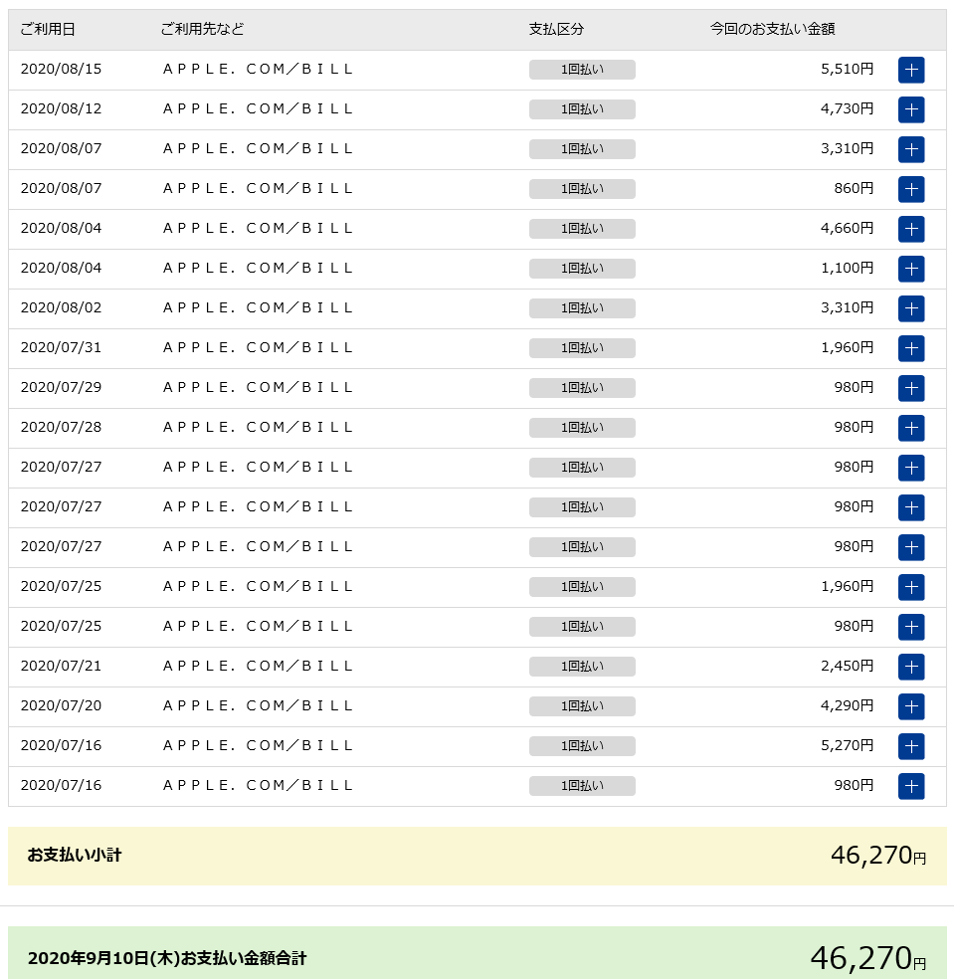The width and height of the screenshot is (954, 979).
Task: Click the 2020年9月10日(木)お支払い金額合計 label
Action: click(167, 958)
